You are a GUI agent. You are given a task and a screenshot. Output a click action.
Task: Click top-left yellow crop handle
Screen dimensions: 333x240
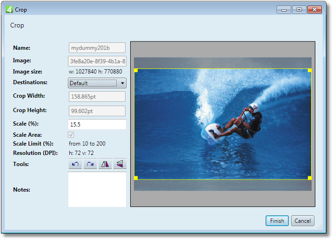click(x=136, y=71)
